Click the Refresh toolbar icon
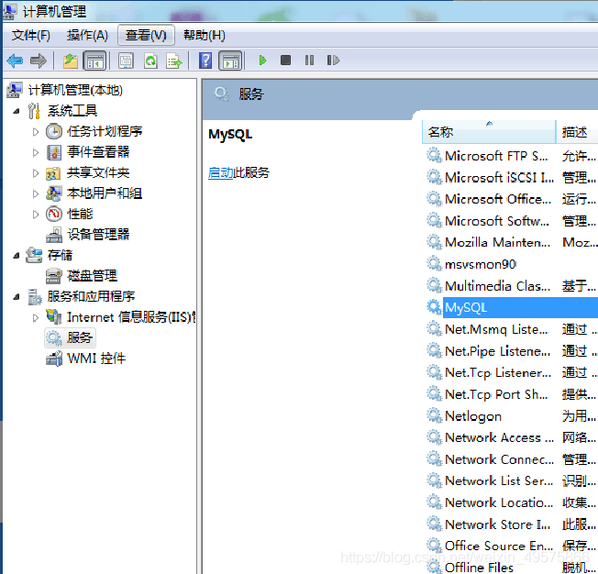The height and width of the screenshot is (574, 598). tap(150, 61)
